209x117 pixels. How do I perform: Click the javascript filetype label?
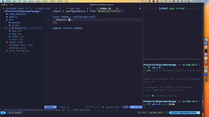pyautogui.click(x=112, y=107)
